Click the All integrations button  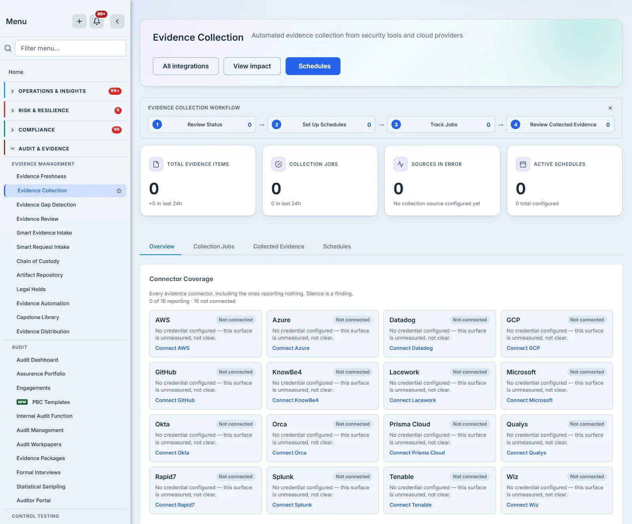(x=186, y=66)
